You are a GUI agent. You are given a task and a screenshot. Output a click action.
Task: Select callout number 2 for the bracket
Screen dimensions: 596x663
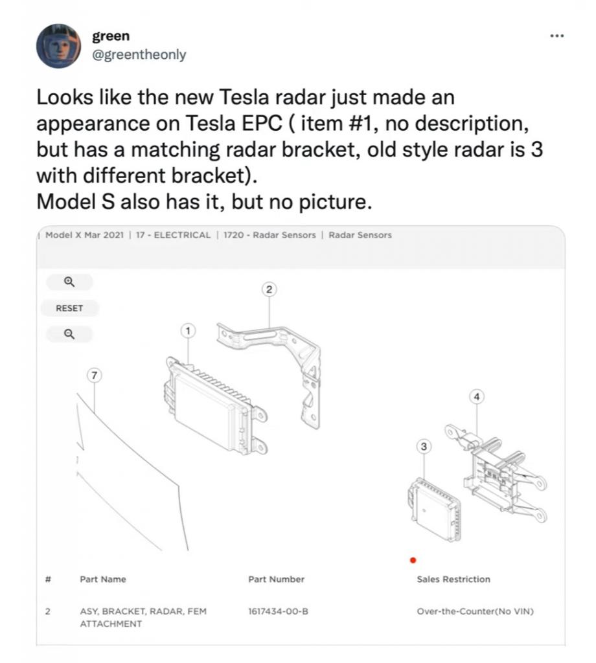[270, 289]
